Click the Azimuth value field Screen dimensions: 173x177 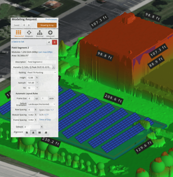(31, 83)
